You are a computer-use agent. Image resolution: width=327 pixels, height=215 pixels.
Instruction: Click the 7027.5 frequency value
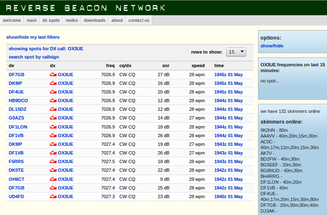coord(108,161)
